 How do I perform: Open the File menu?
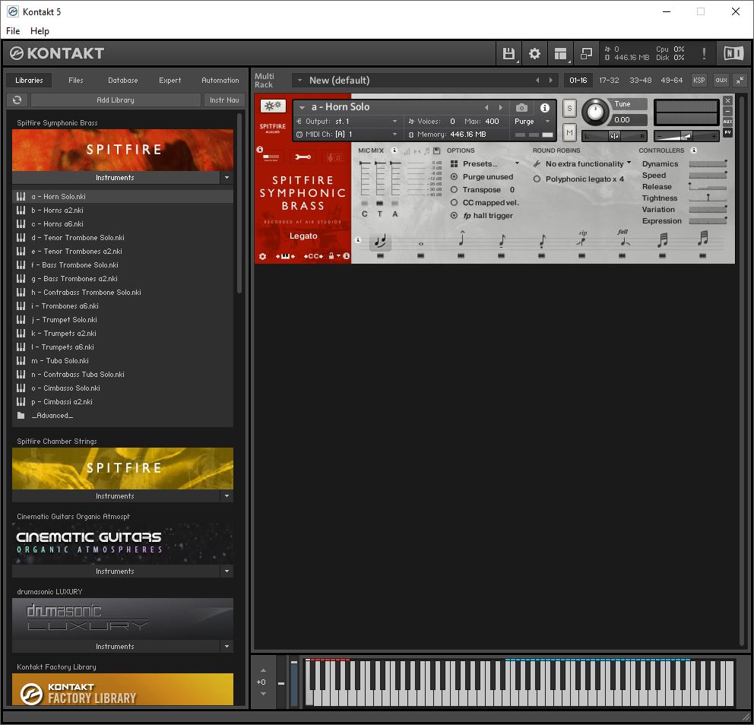tap(13, 30)
